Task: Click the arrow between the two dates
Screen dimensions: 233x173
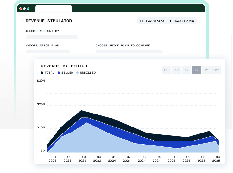Action: click(170, 21)
